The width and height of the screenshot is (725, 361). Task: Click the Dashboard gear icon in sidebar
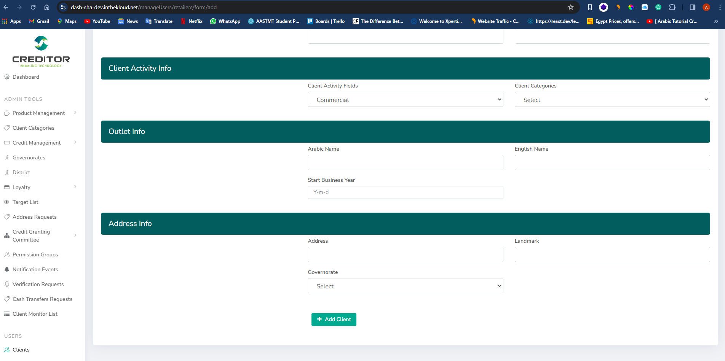click(7, 77)
